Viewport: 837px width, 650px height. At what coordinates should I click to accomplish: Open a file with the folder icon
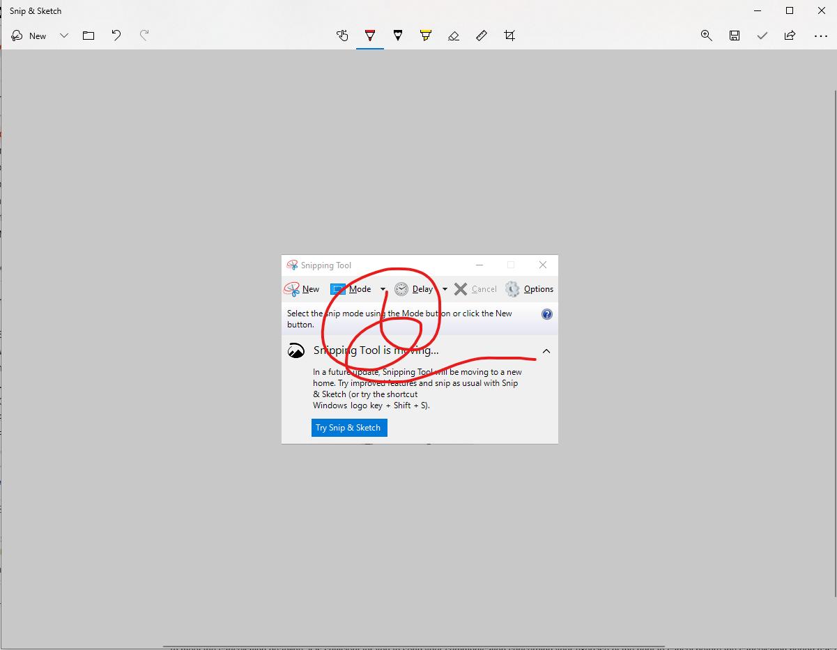tap(89, 36)
